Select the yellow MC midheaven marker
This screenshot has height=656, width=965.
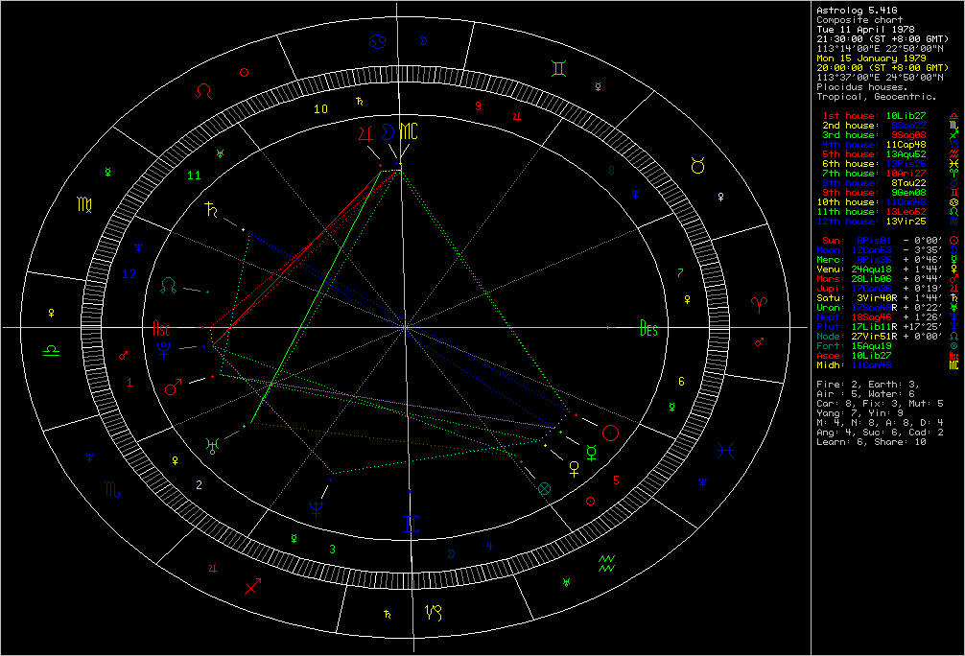(x=410, y=130)
